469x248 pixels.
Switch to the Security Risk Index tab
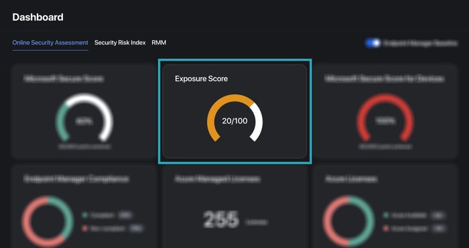click(120, 43)
